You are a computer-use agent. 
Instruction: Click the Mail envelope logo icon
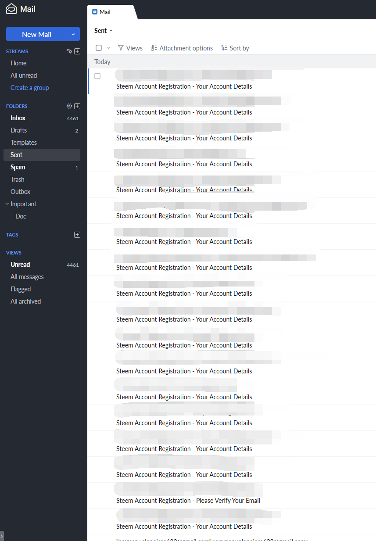11,9
